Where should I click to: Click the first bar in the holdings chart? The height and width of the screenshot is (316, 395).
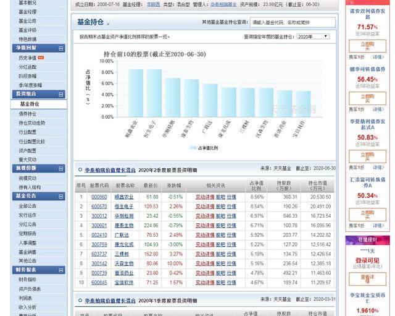click(136, 93)
